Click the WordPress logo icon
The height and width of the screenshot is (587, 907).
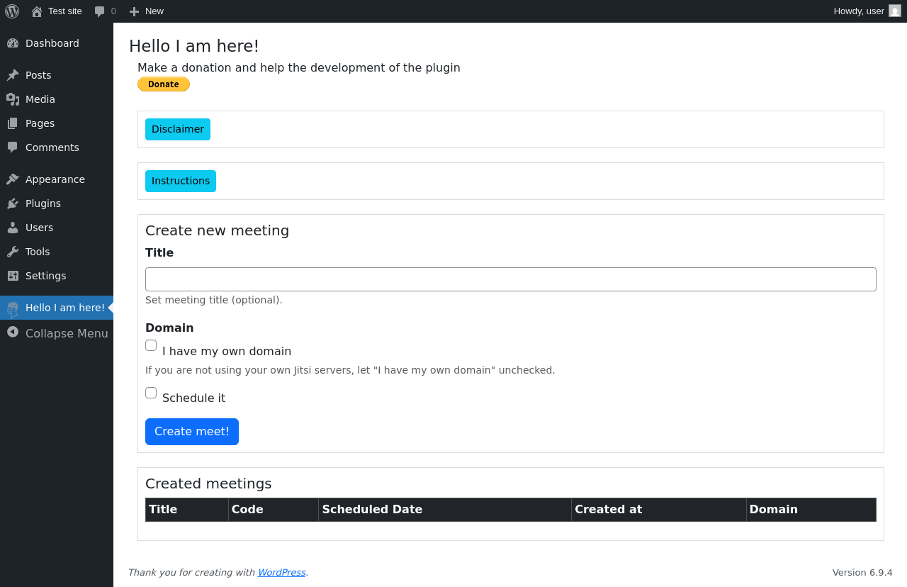pos(12,11)
